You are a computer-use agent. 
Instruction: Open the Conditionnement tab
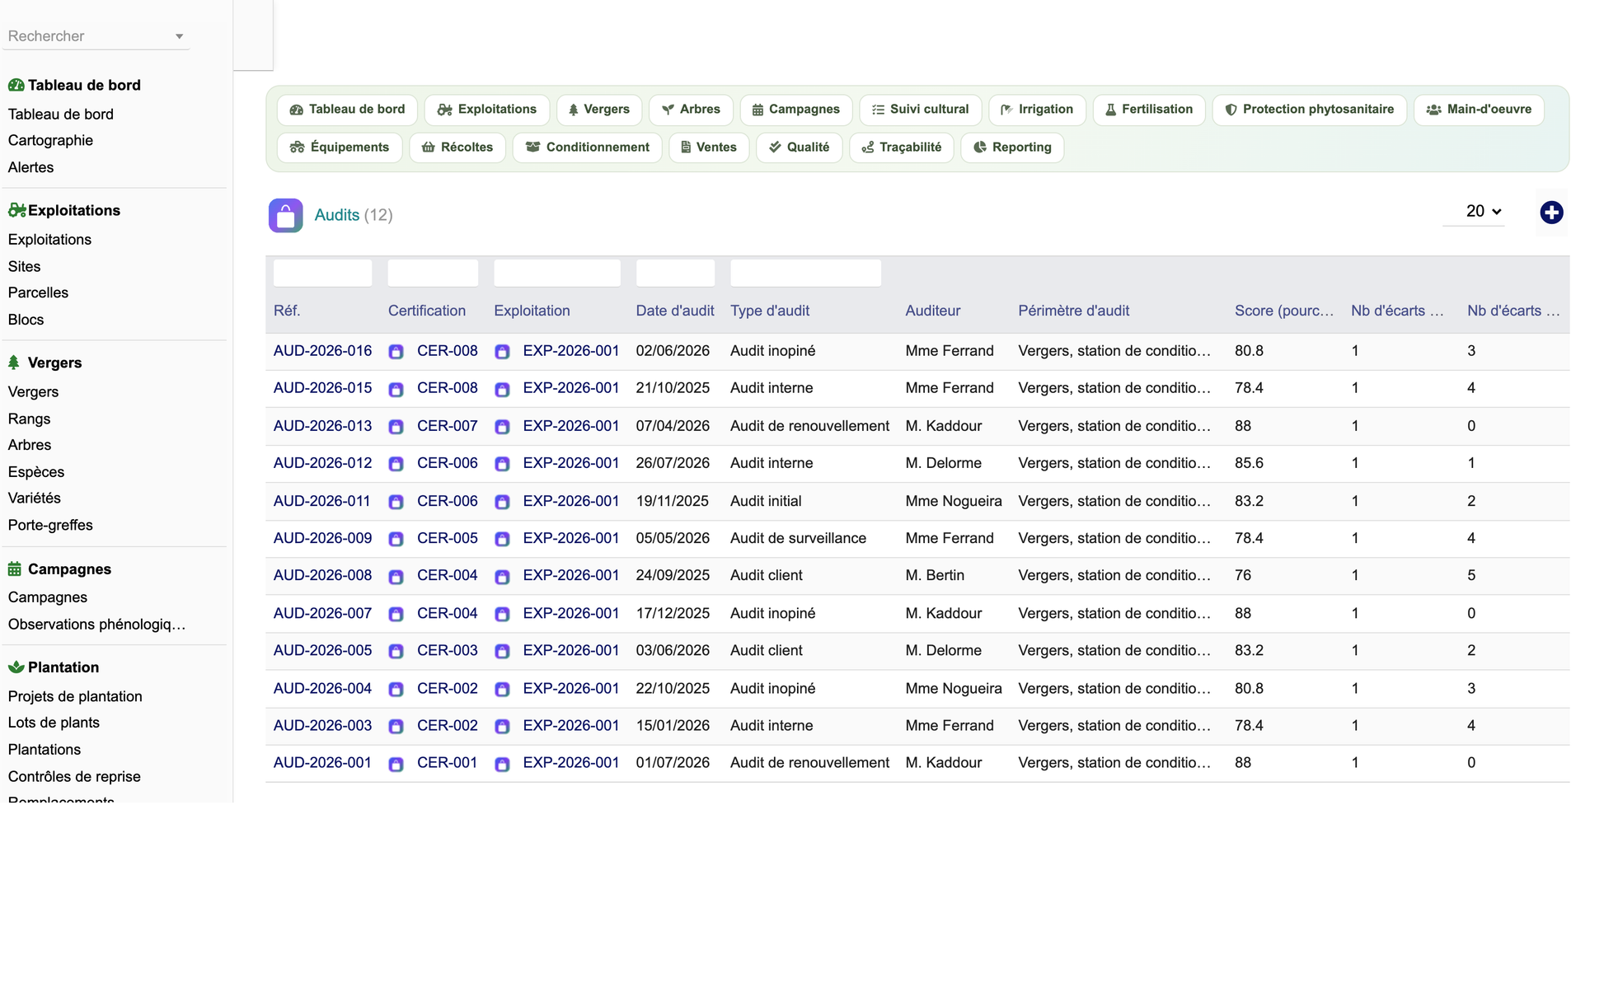[x=588, y=147]
